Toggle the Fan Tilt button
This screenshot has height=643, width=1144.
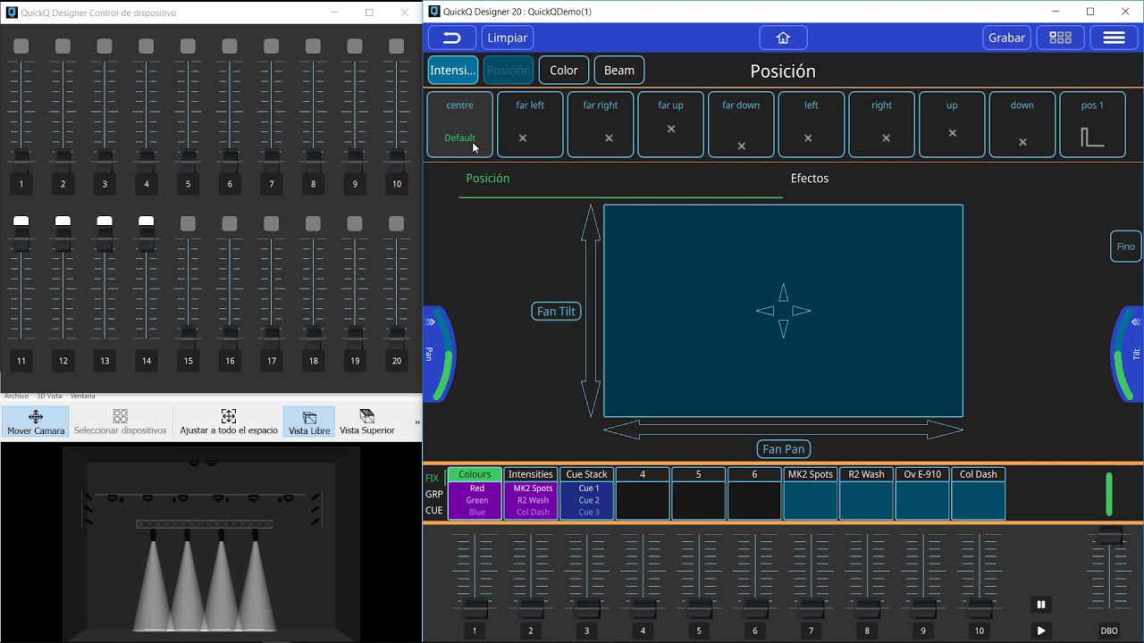(x=556, y=311)
